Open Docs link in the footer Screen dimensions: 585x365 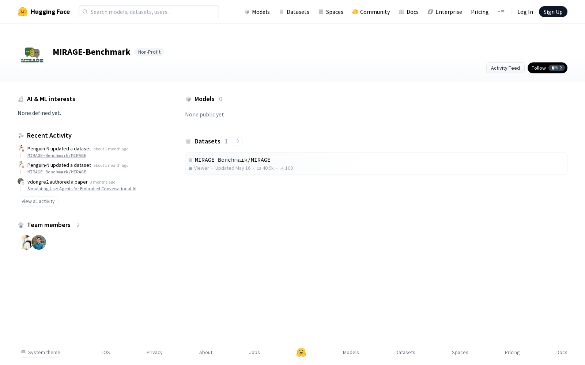pos(562,352)
